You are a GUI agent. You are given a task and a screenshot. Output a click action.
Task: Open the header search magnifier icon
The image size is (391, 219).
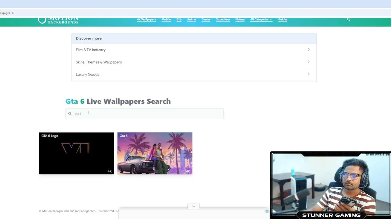tap(349, 19)
